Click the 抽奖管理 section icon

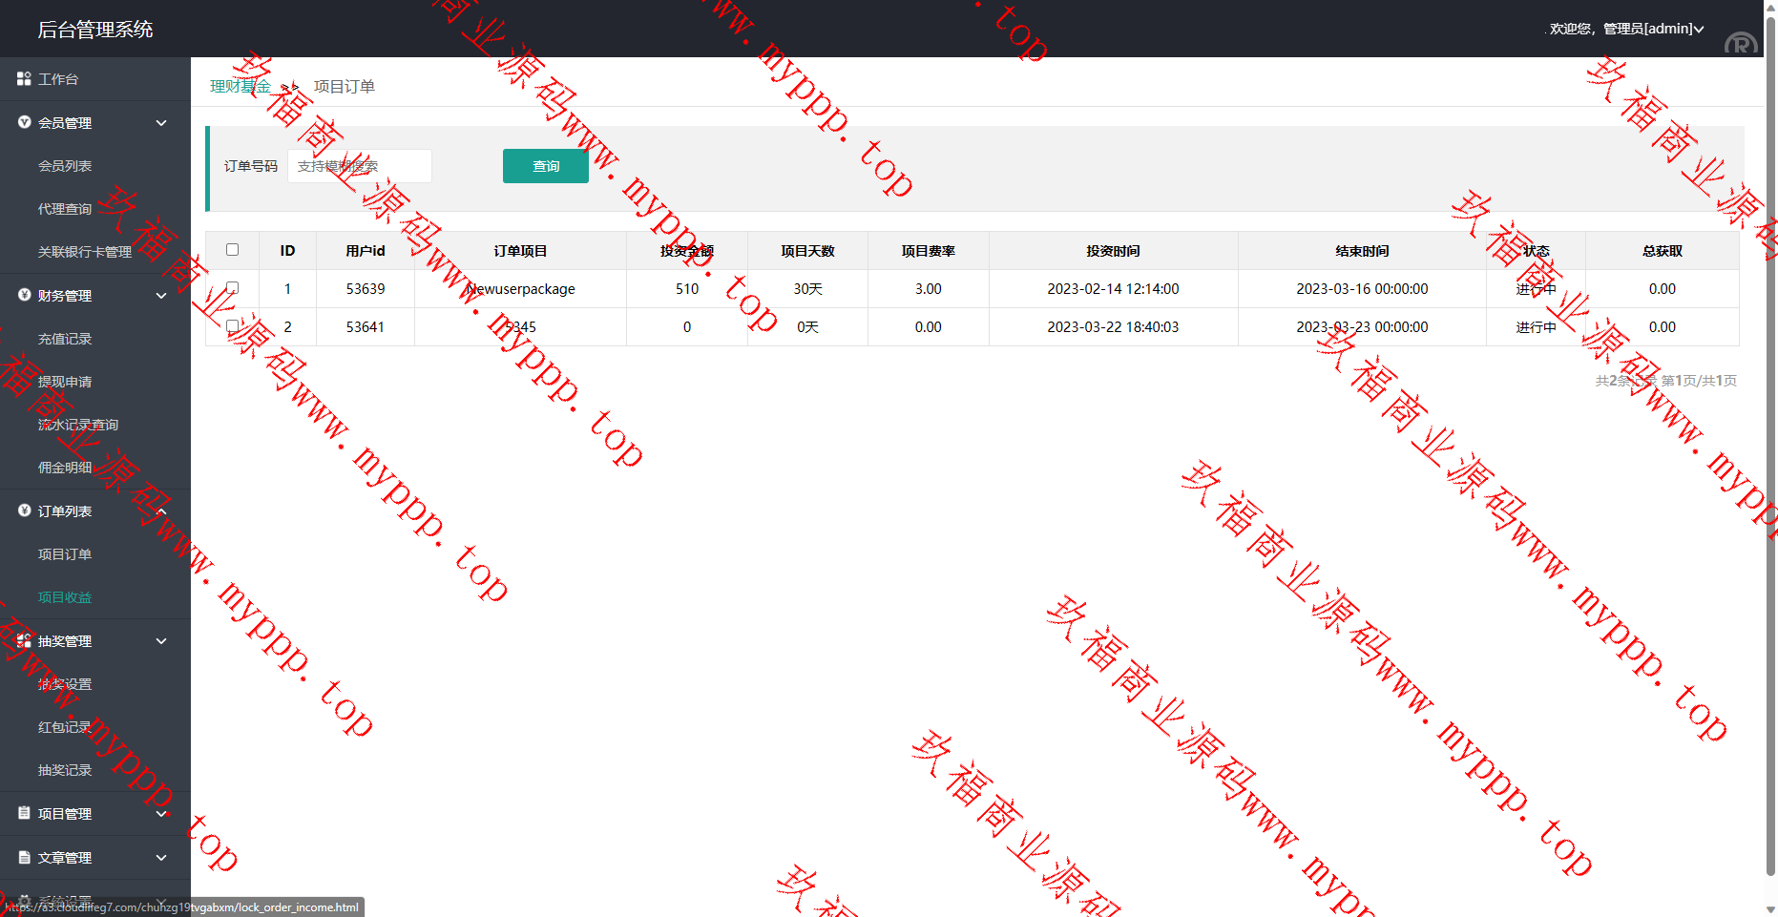(x=24, y=640)
